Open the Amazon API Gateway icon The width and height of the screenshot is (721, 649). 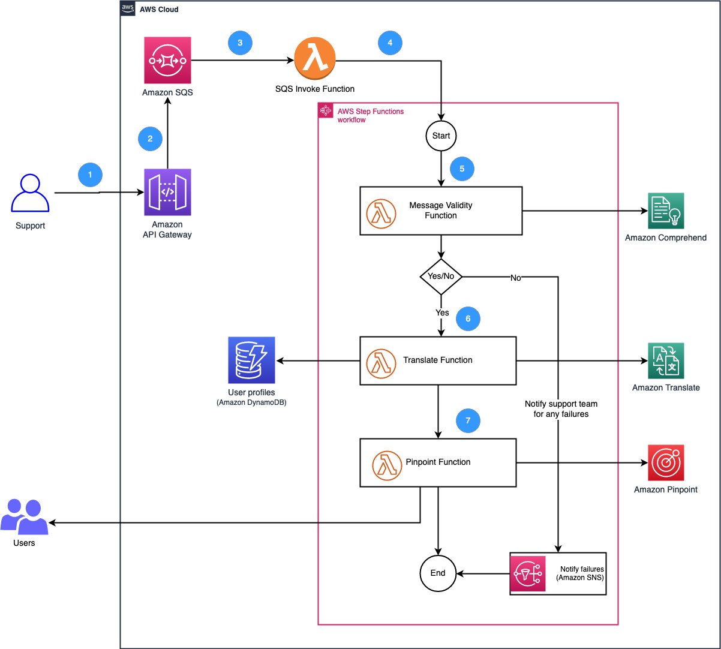[167, 193]
